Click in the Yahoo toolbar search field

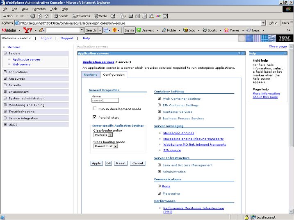pos(63,30)
